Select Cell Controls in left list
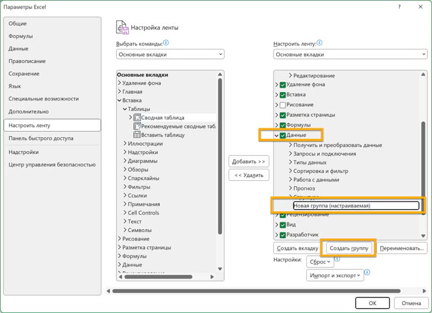 click(143, 212)
